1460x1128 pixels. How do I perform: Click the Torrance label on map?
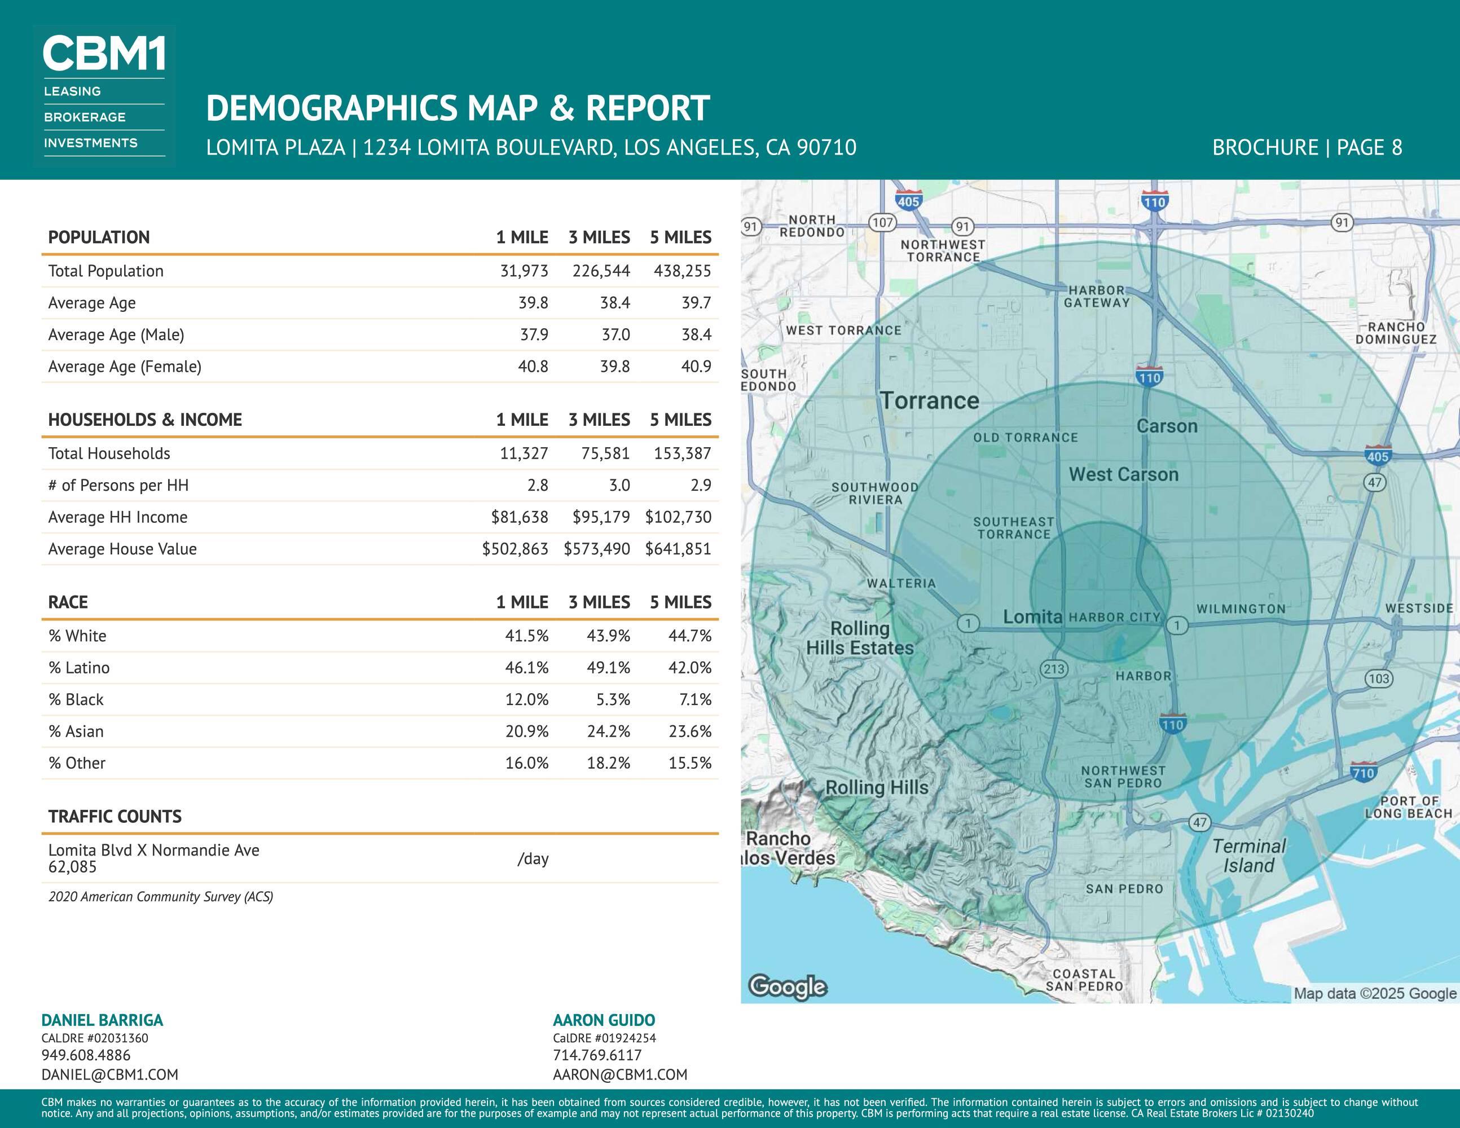coord(929,401)
